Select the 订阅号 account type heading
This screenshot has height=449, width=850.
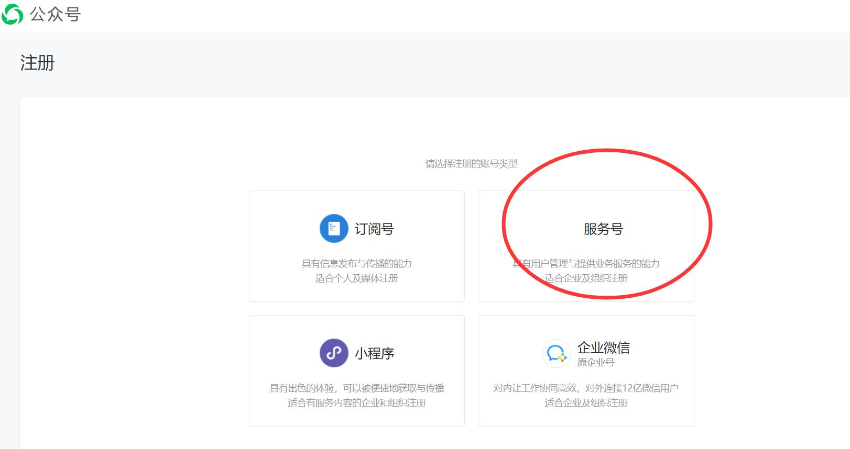(374, 229)
